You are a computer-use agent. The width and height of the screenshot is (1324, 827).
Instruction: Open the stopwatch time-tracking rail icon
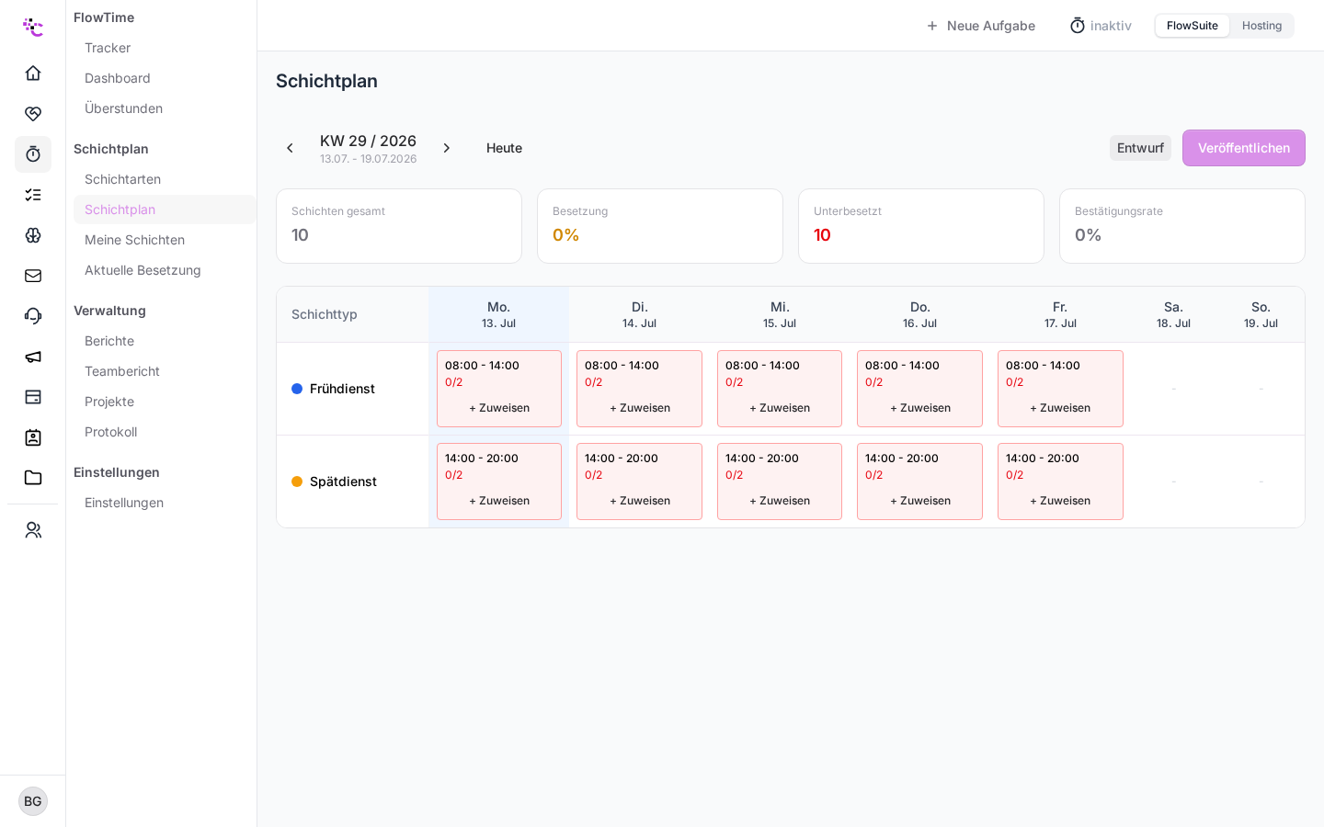click(33, 154)
